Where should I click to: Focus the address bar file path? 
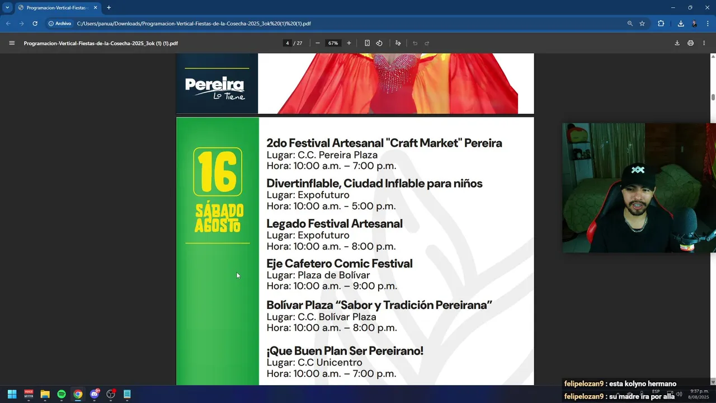tap(194, 24)
